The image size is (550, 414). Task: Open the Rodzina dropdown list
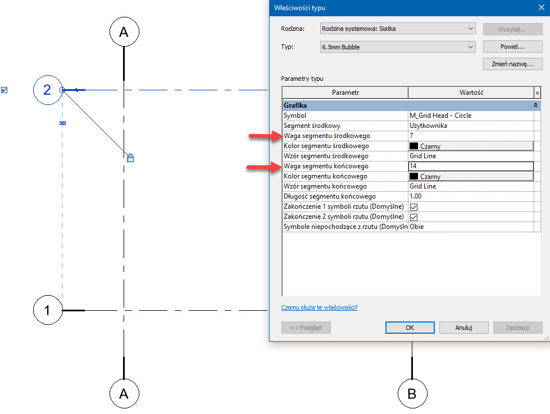[x=398, y=29]
